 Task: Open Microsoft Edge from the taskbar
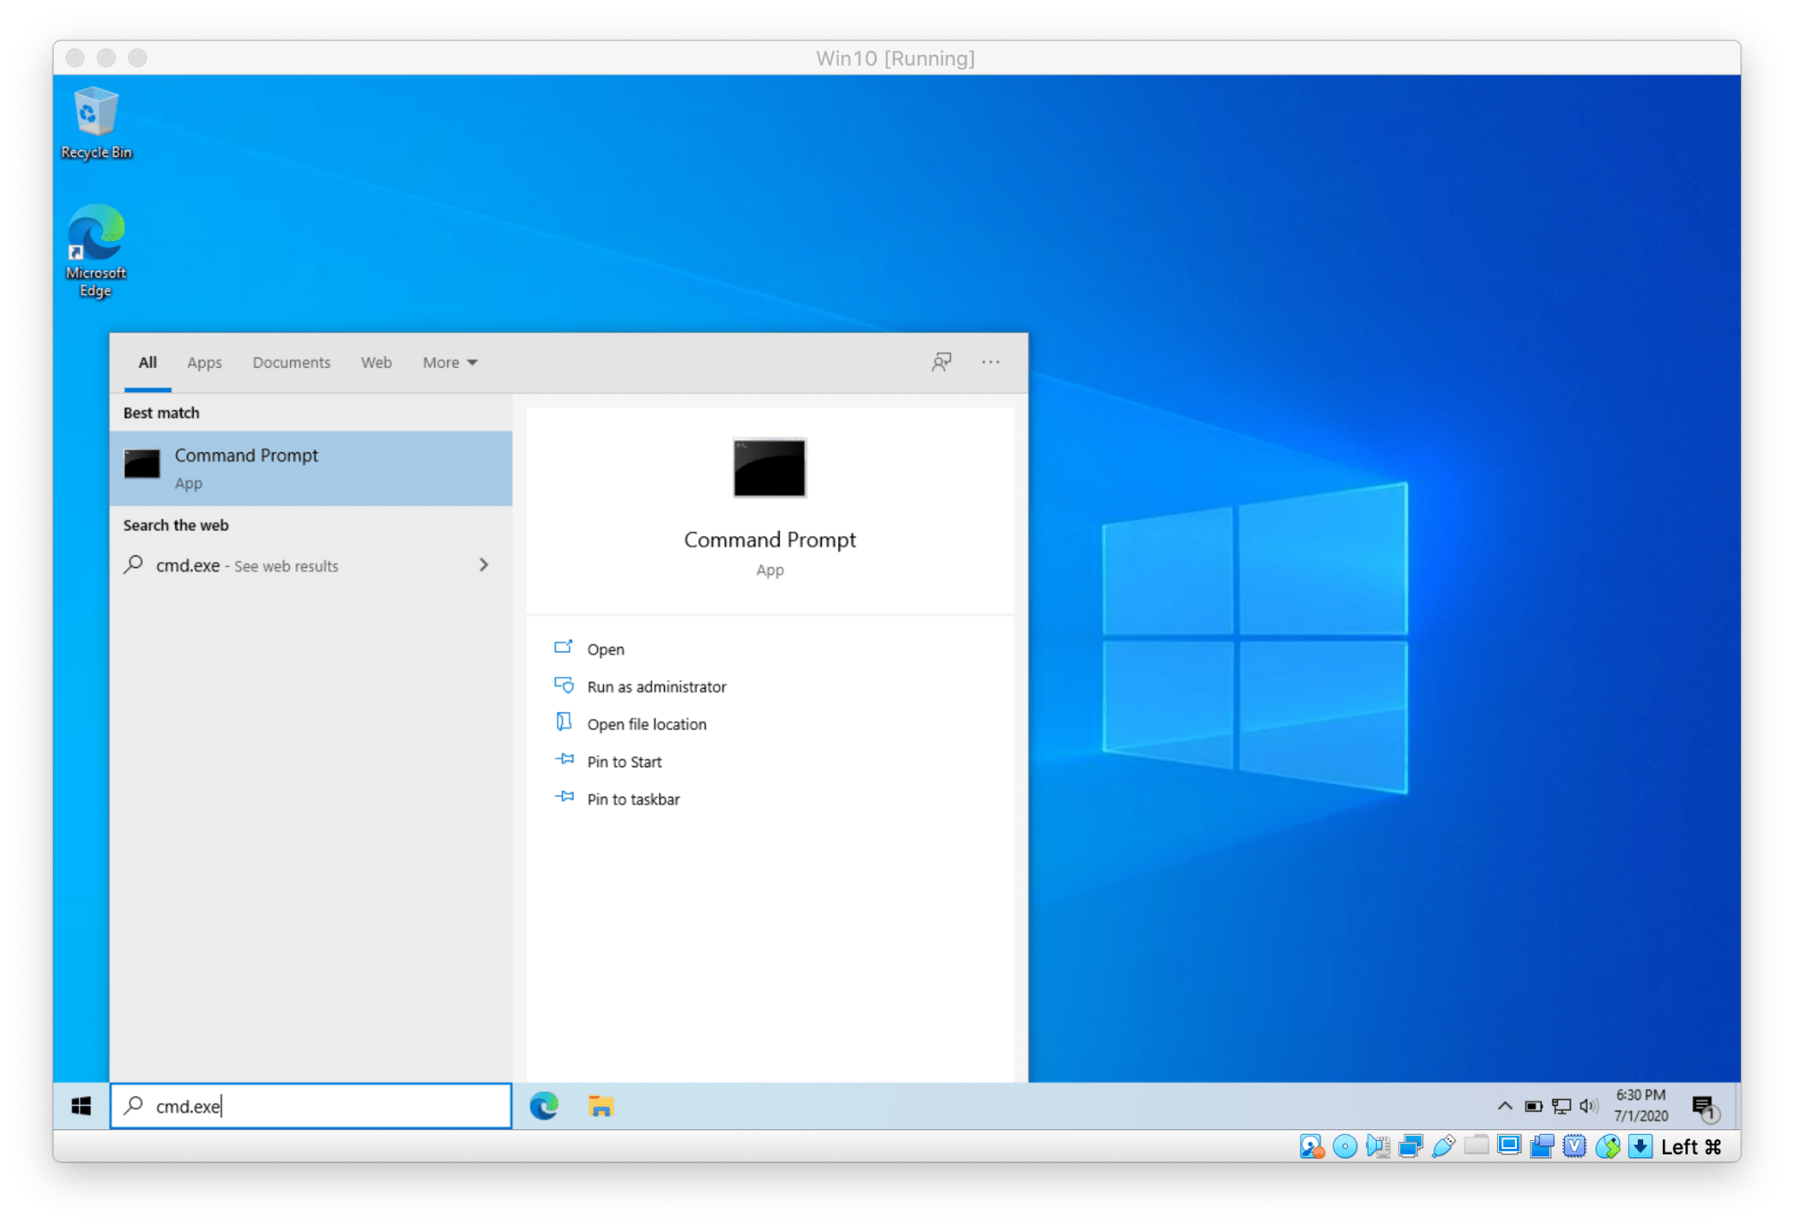pyautogui.click(x=544, y=1106)
